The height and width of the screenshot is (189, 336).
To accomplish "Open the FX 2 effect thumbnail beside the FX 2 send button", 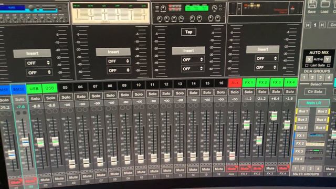I will (x=316, y=144).
